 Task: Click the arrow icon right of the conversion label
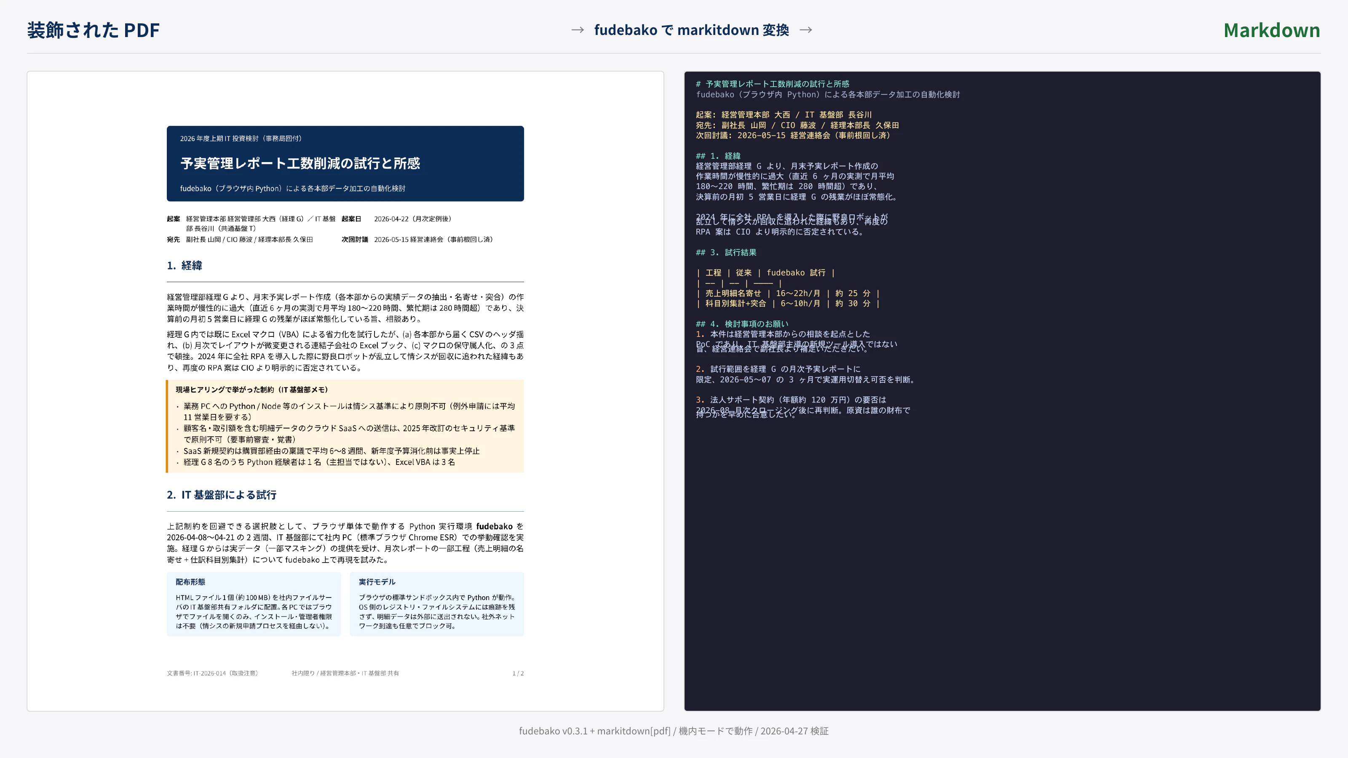806,30
